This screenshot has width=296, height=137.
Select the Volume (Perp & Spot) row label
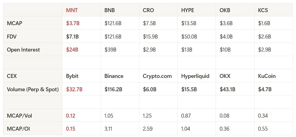[x=33, y=89]
